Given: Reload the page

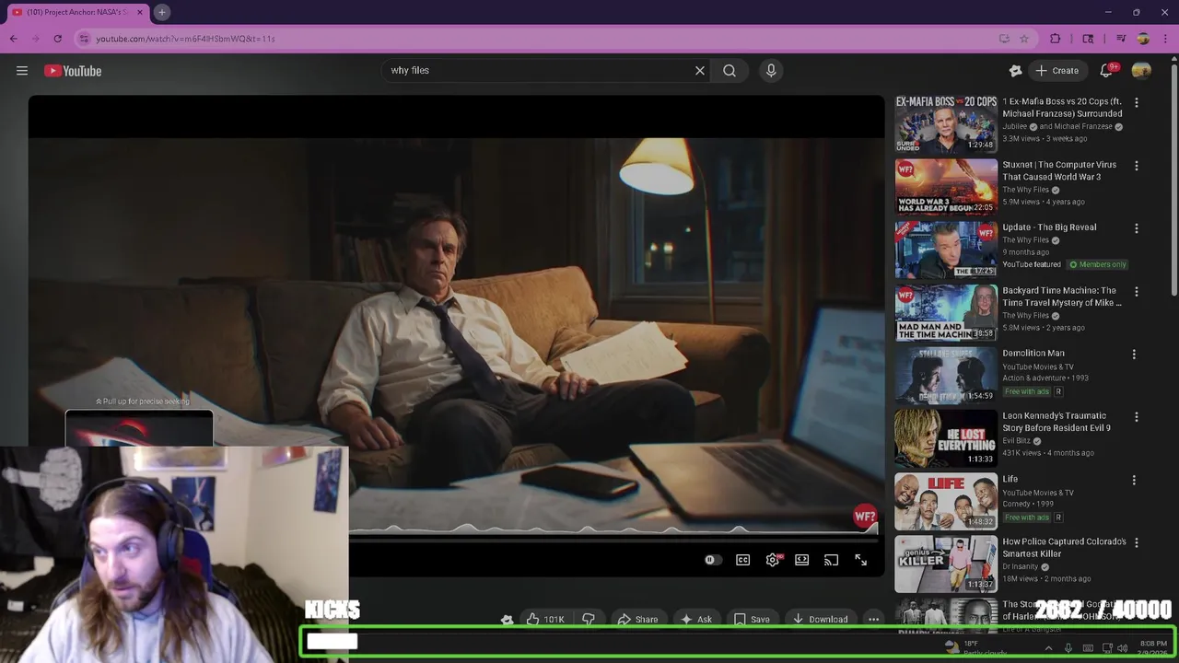Looking at the screenshot, I should click(58, 39).
